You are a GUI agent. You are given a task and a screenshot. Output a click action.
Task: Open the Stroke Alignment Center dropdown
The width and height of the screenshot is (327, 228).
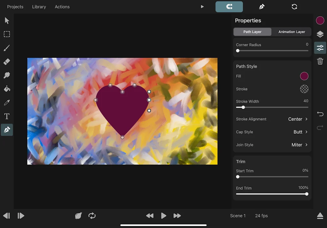coord(298,119)
